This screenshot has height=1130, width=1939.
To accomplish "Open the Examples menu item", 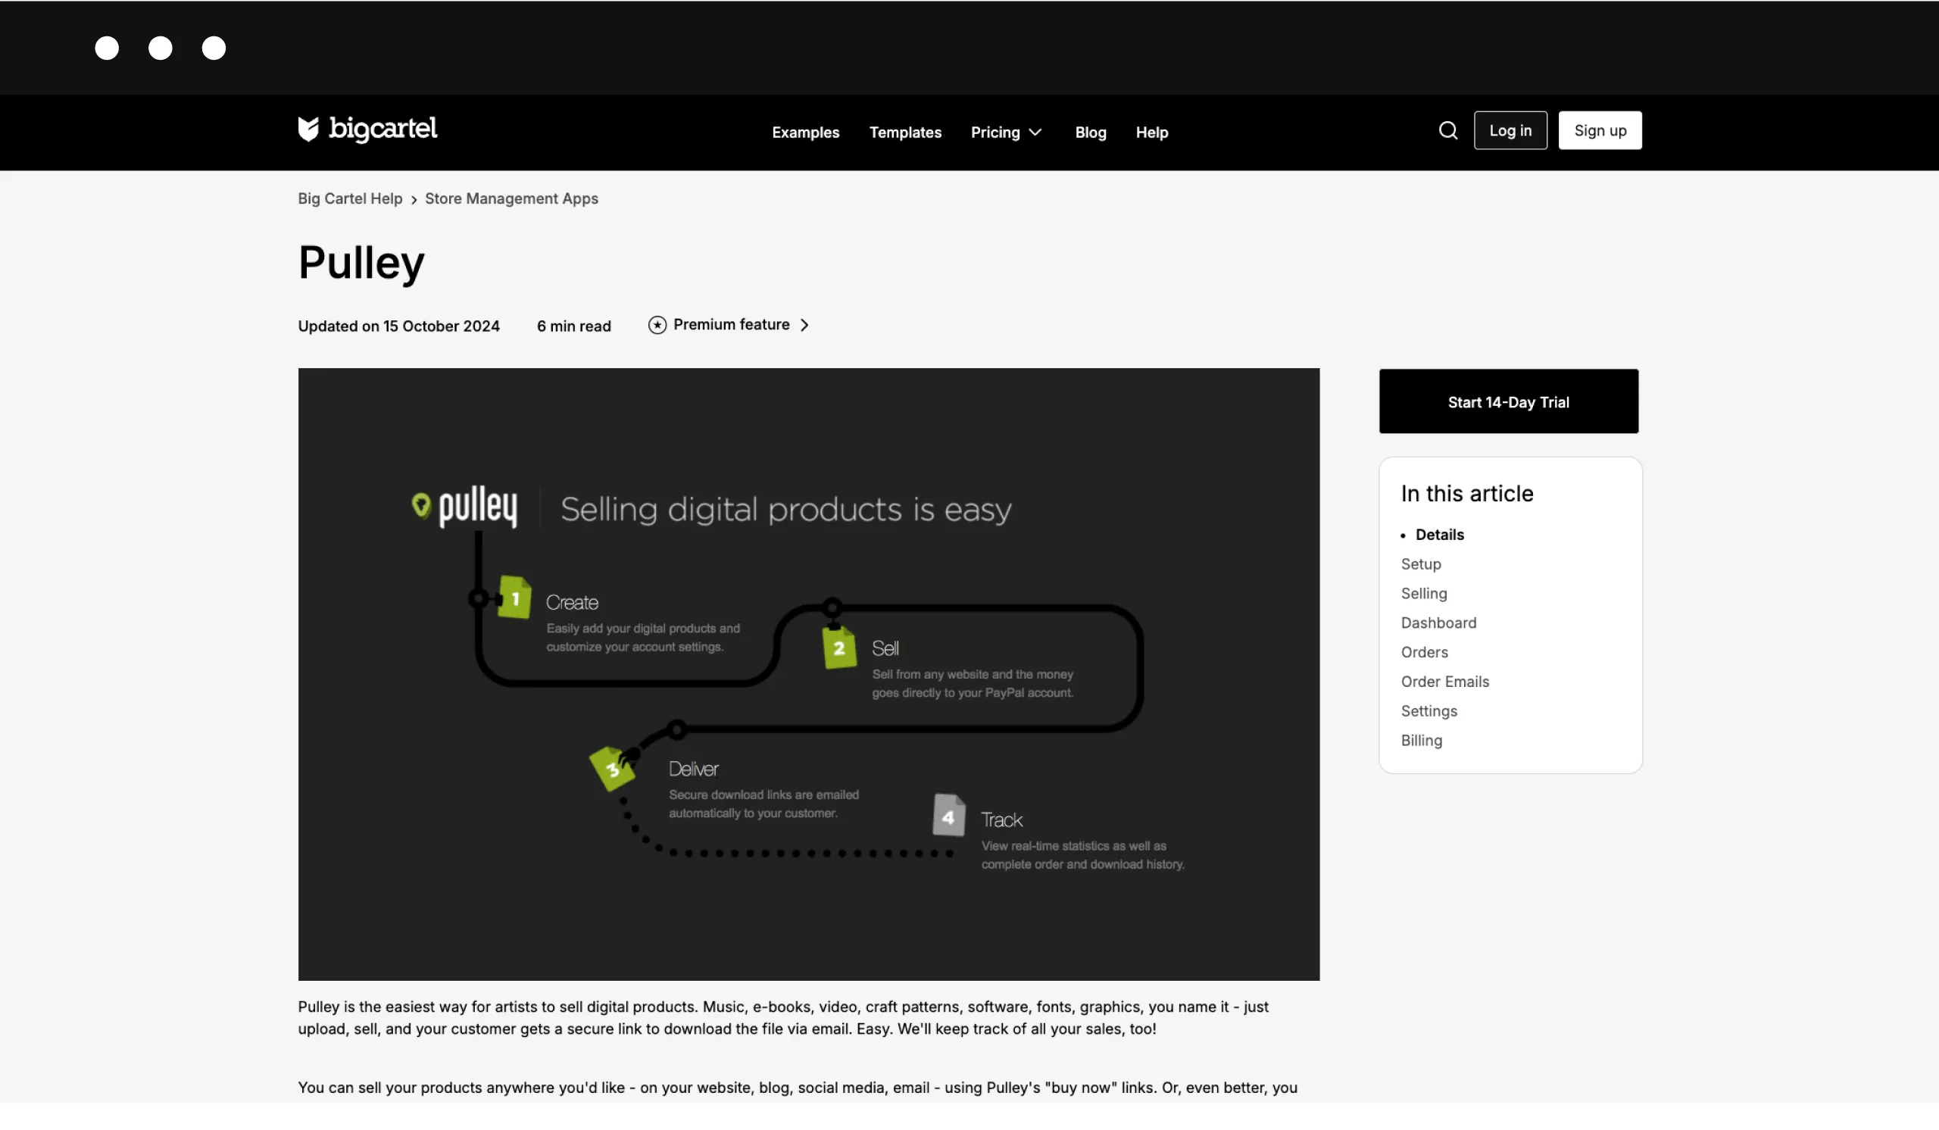I will pos(805,133).
